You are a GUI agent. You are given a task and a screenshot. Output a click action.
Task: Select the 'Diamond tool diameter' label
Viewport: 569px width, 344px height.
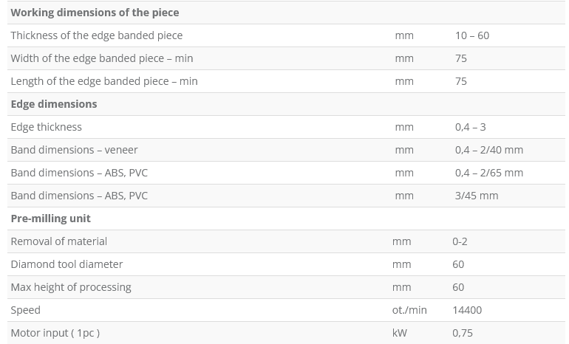(67, 264)
